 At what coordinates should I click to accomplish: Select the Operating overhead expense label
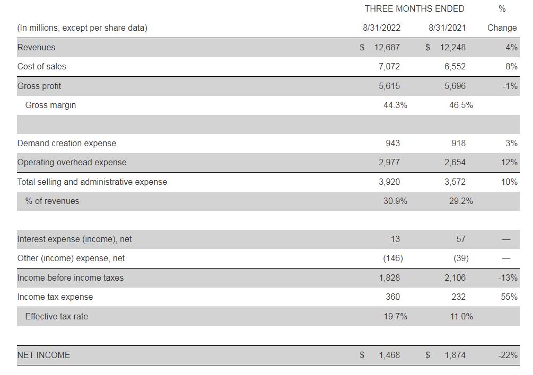pos(72,162)
